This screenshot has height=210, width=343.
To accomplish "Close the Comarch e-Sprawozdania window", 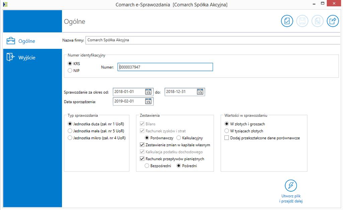I will pos(334,3).
